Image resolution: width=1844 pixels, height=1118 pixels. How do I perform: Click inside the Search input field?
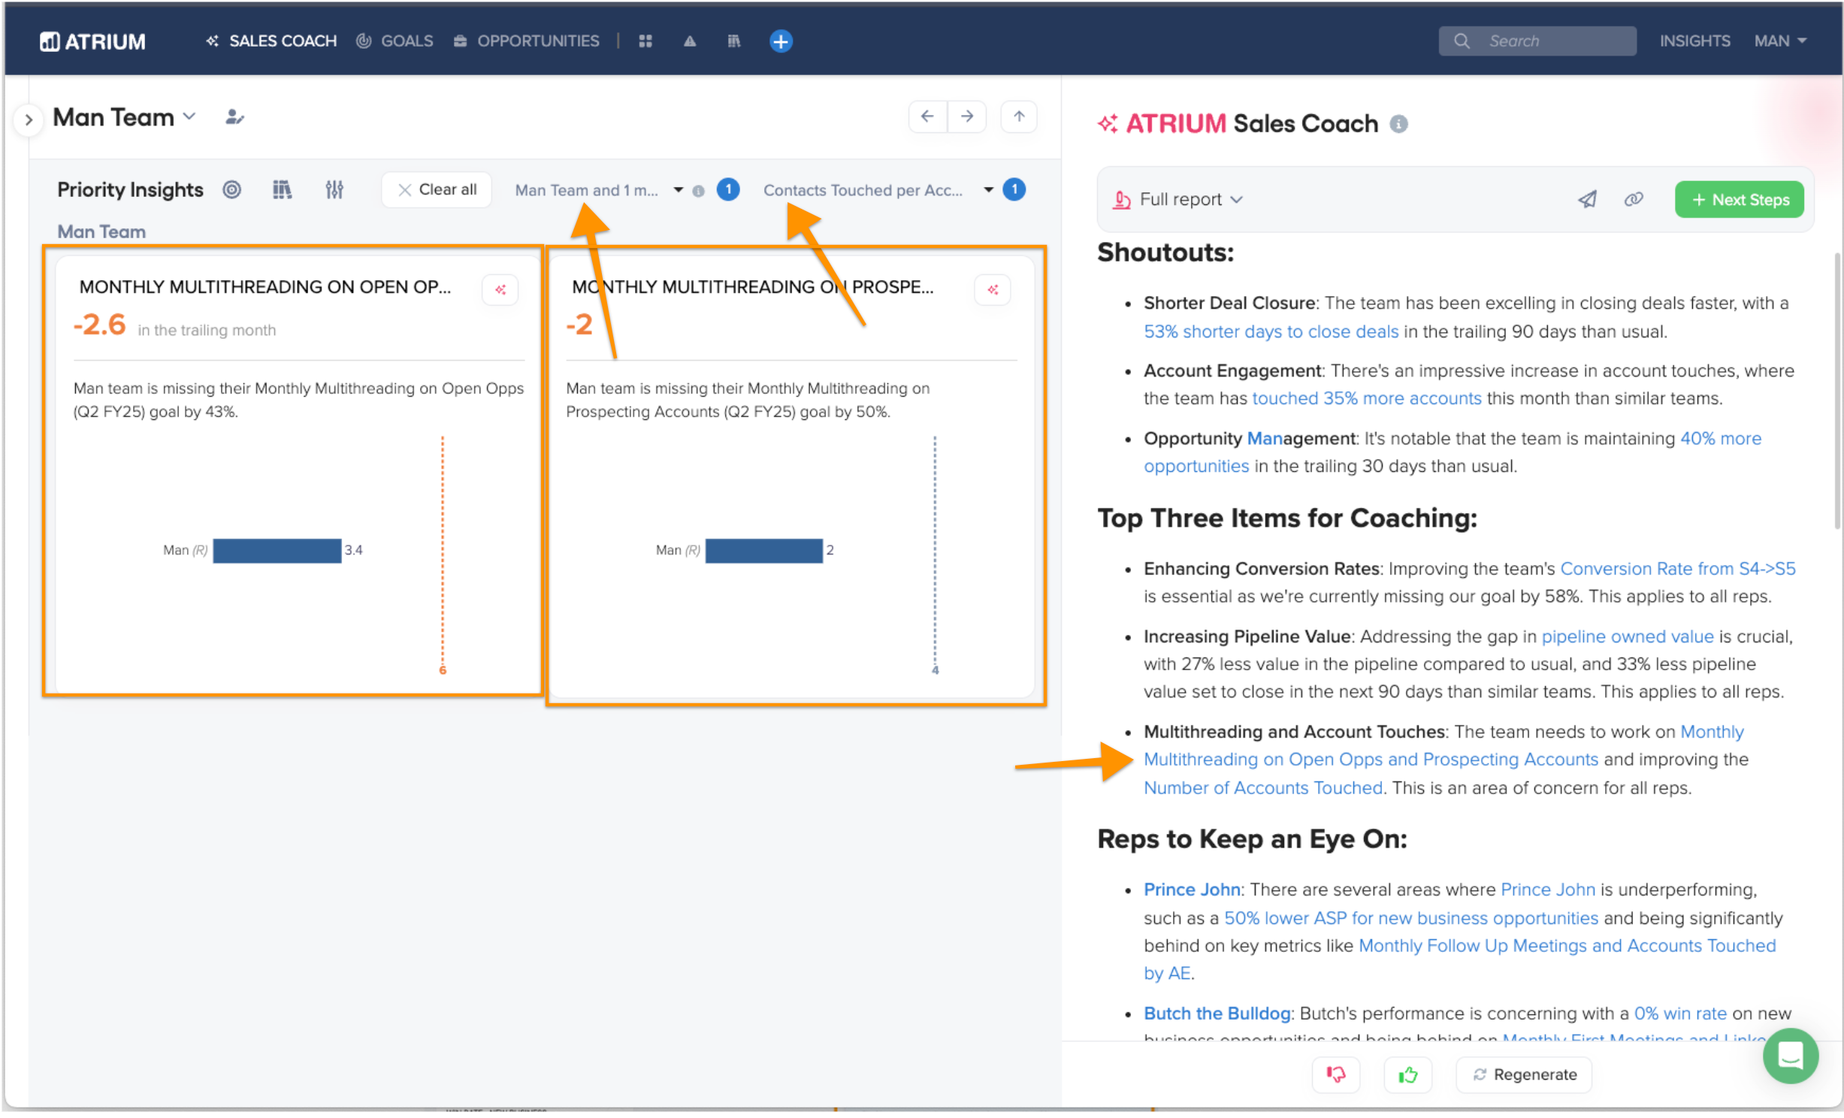click(1537, 41)
